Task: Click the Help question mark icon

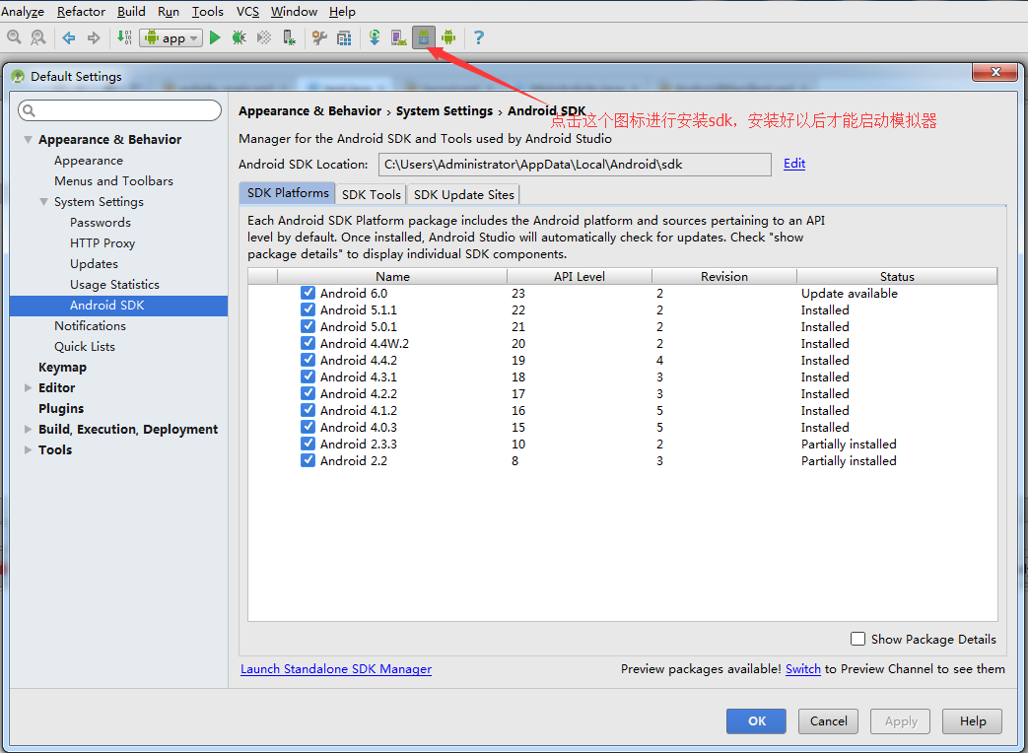Action: tap(479, 37)
